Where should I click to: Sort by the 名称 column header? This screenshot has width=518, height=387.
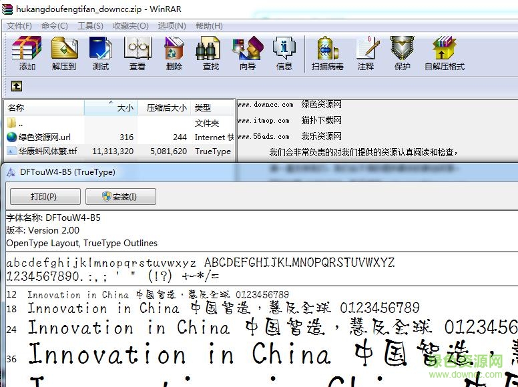(44, 107)
